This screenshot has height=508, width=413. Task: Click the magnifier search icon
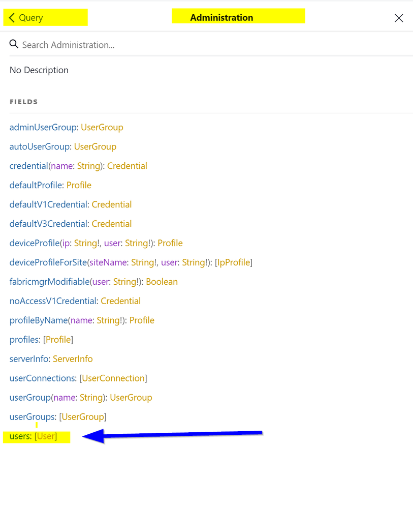pyautogui.click(x=14, y=45)
